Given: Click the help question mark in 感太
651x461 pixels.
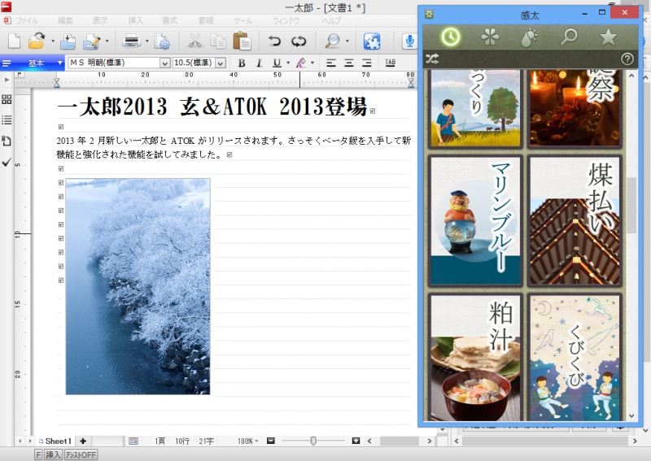Looking at the screenshot, I should (627, 59).
